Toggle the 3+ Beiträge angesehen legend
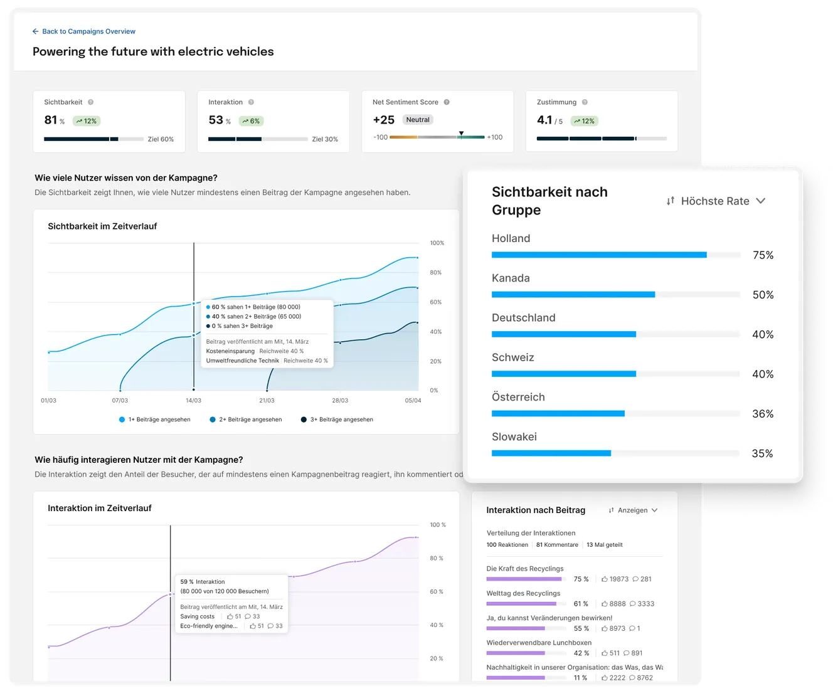The width and height of the screenshot is (833, 691). click(337, 419)
